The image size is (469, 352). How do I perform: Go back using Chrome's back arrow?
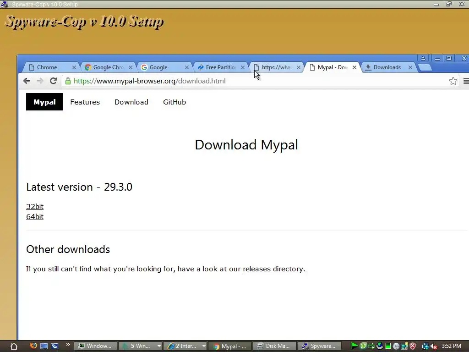point(27,81)
